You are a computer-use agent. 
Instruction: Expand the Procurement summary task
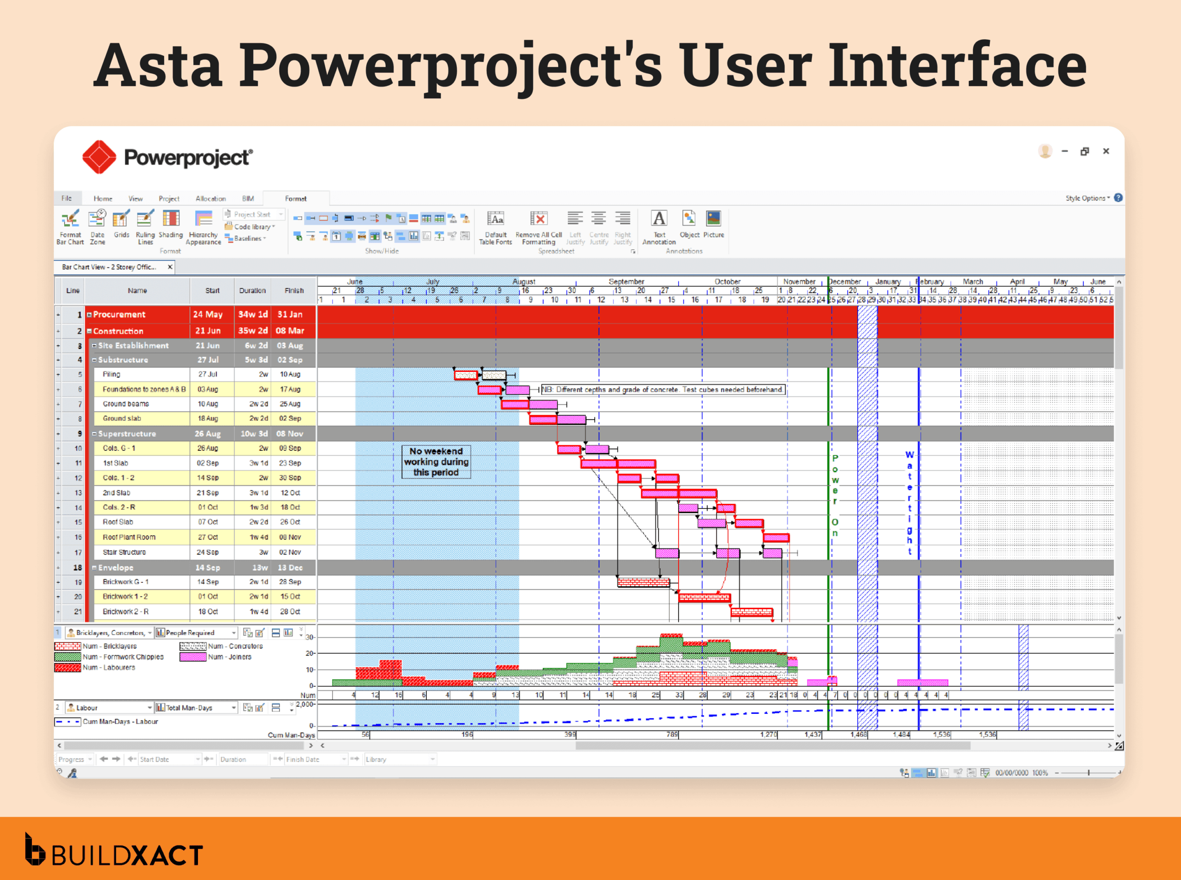[89, 314]
